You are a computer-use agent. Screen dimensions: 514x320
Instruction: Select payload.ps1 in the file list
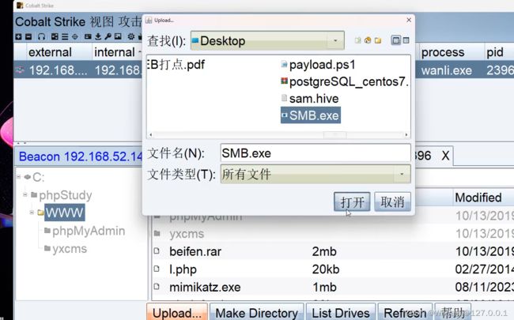pyautogui.click(x=319, y=65)
